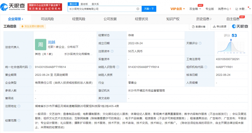Switch to the 公司发展 tab
This screenshot has height=133, width=252.
coord(110,19)
